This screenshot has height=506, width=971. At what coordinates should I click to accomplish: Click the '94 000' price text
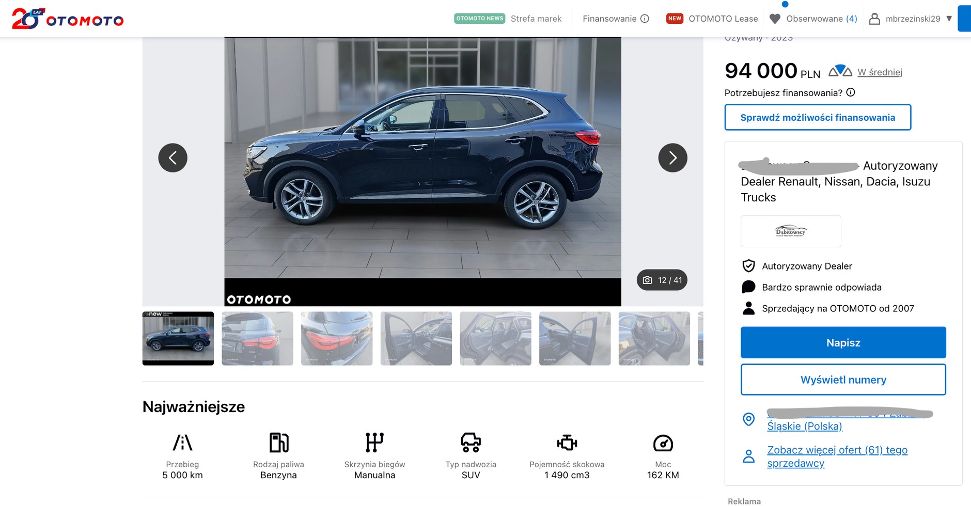761,71
